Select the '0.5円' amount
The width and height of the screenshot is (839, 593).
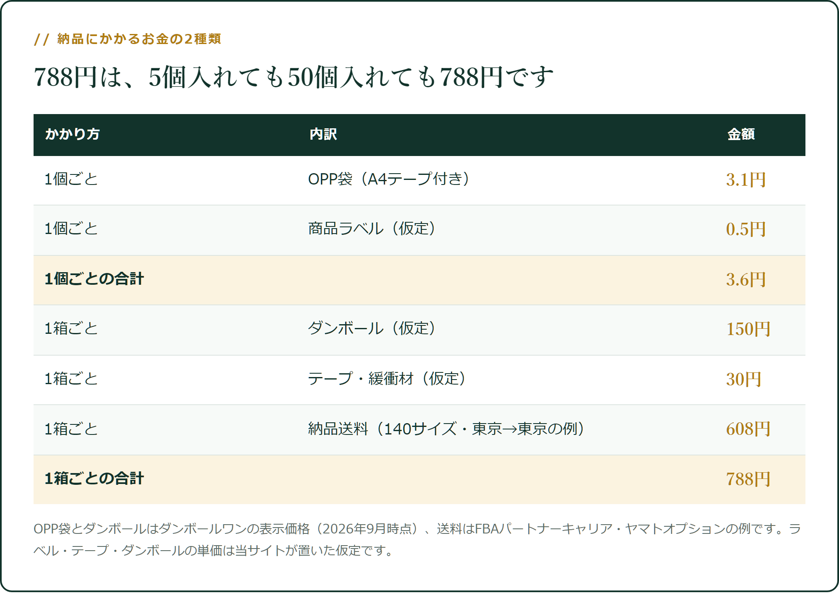746,229
